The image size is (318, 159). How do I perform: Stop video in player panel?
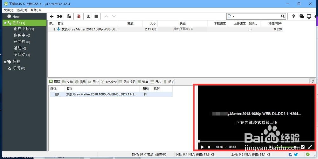(x=209, y=147)
